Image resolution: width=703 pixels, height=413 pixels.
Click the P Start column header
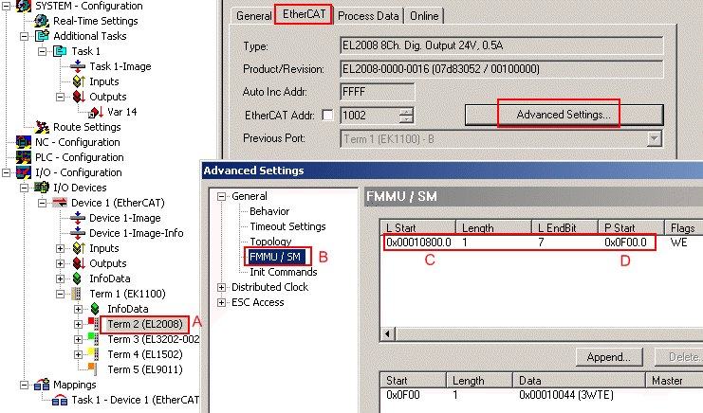point(631,227)
